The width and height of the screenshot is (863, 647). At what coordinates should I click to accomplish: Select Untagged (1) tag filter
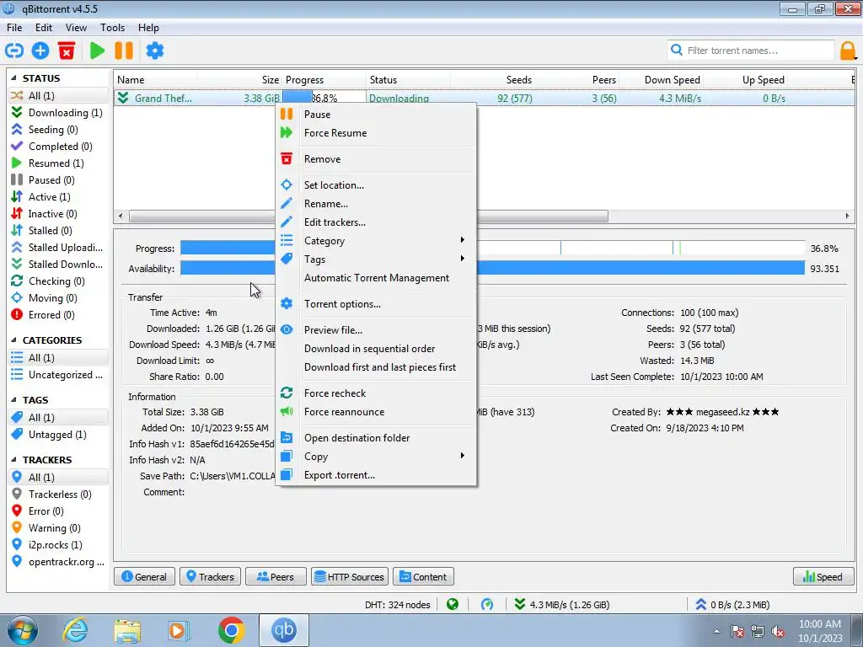point(57,434)
